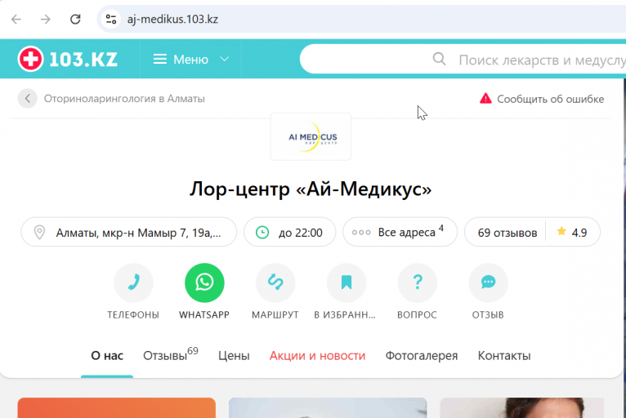Click the search magnifier icon

point(439,59)
